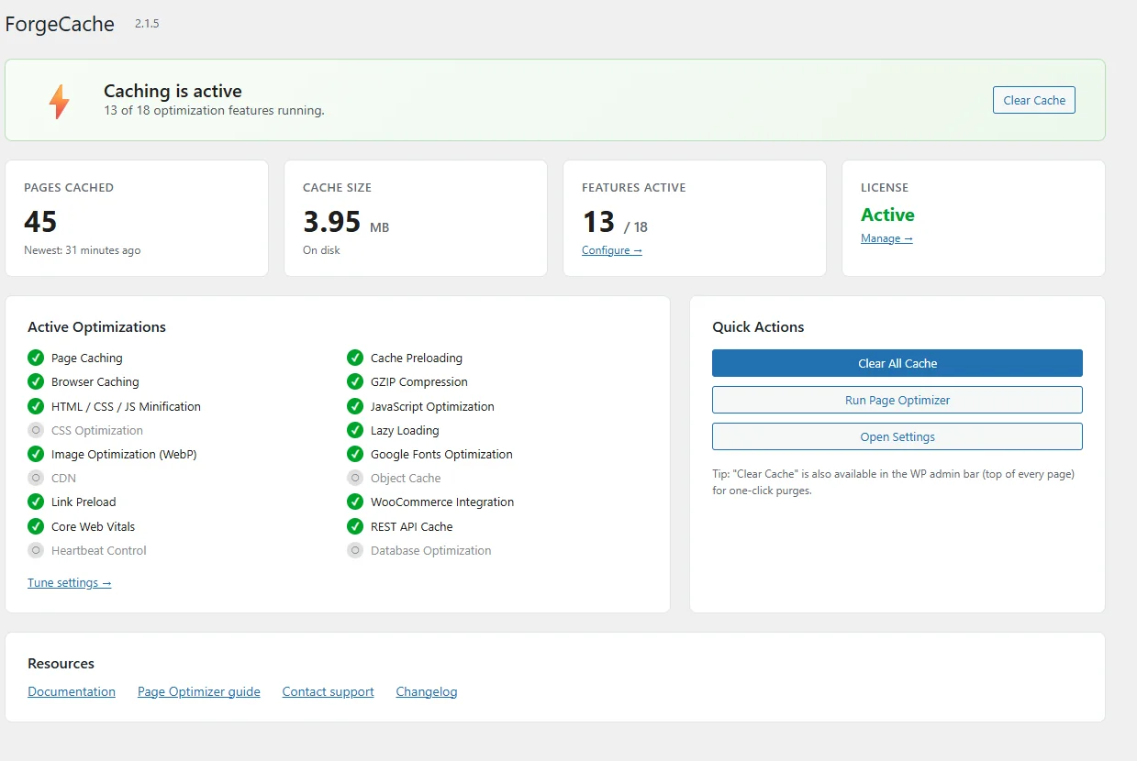
Task: Click check icon for Image Optimization (WebP)
Action: click(x=36, y=454)
